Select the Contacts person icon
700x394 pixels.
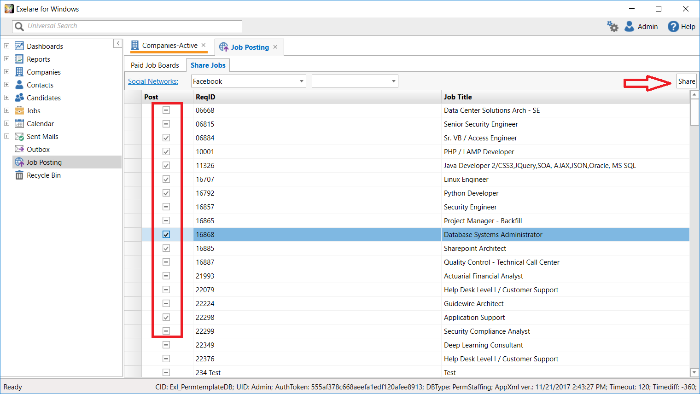click(x=19, y=85)
